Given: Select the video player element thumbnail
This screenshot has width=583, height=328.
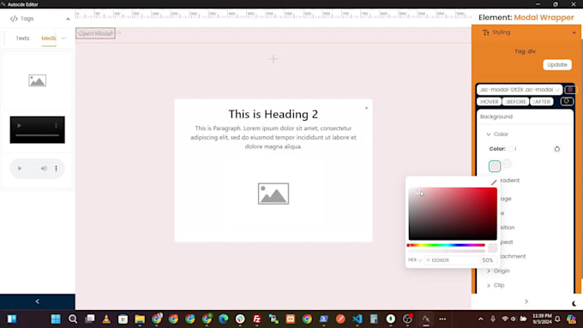Looking at the screenshot, I should [37, 129].
